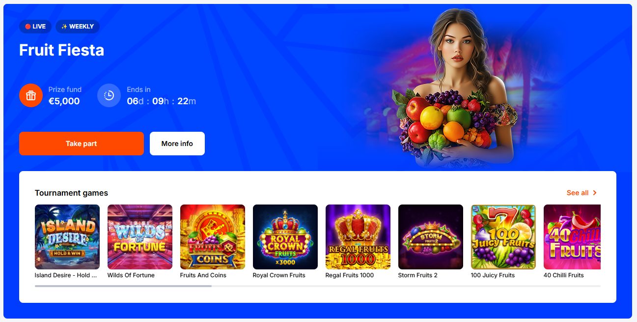Click the WEEKLY tournament badge
This screenshot has height=322, width=637.
point(78,27)
